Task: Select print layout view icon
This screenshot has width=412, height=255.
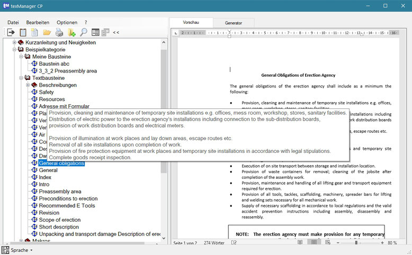Action: (x=314, y=242)
